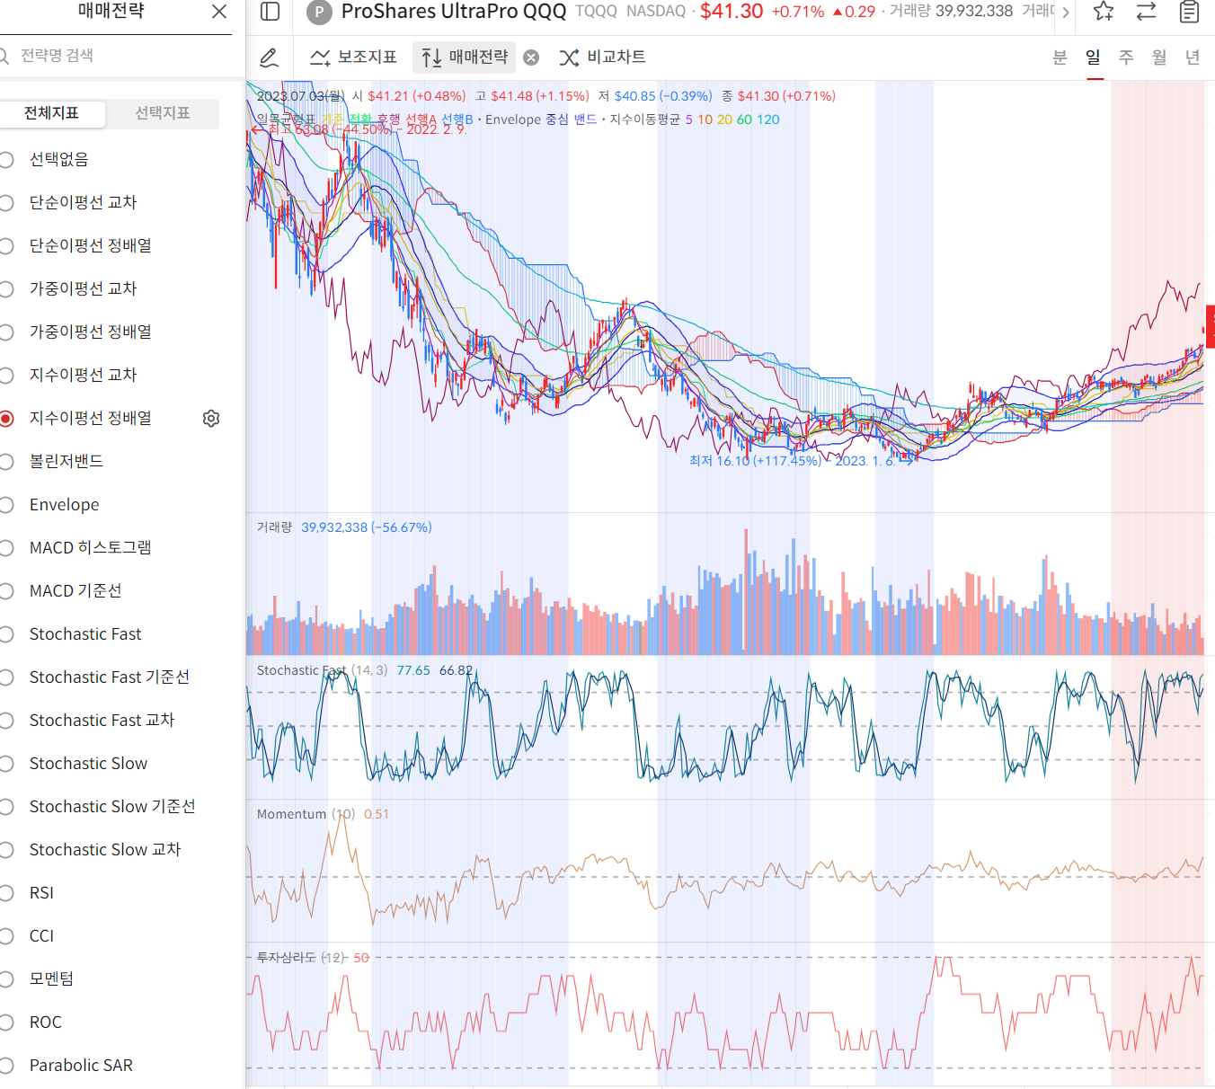Open settings gear for 지수이평선 정배열
Screen dimensions: 1215x1089
click(211, 419)
